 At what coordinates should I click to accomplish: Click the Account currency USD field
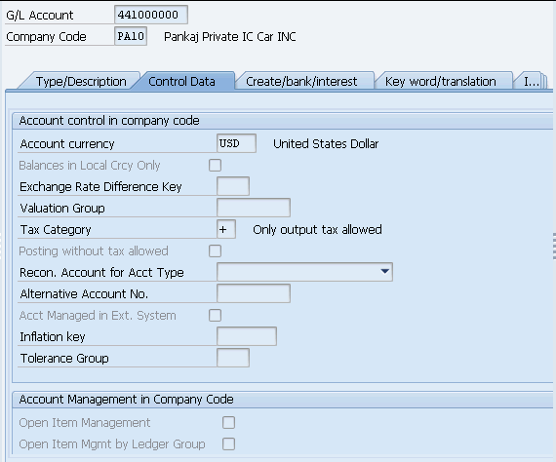(x=236, y=143)
